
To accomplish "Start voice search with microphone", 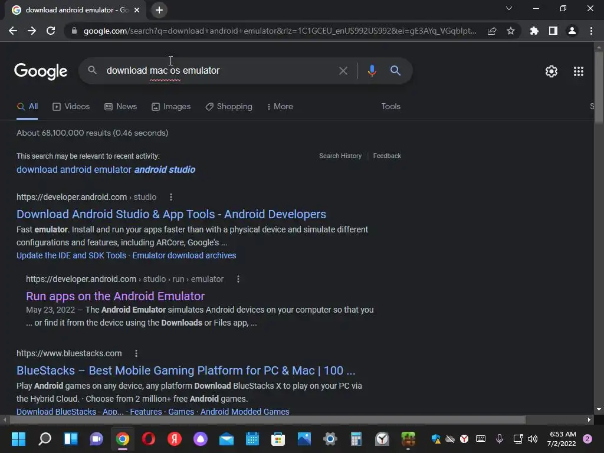I will [x=372, y=71].
